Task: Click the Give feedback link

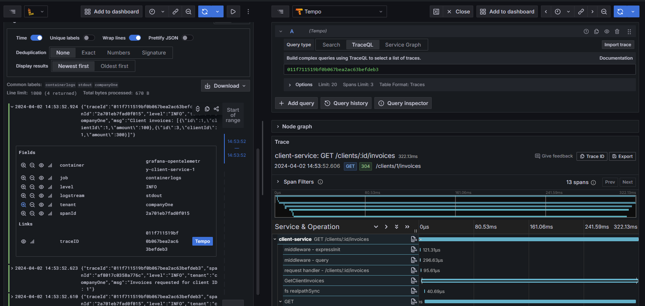Action: [554, 156]
